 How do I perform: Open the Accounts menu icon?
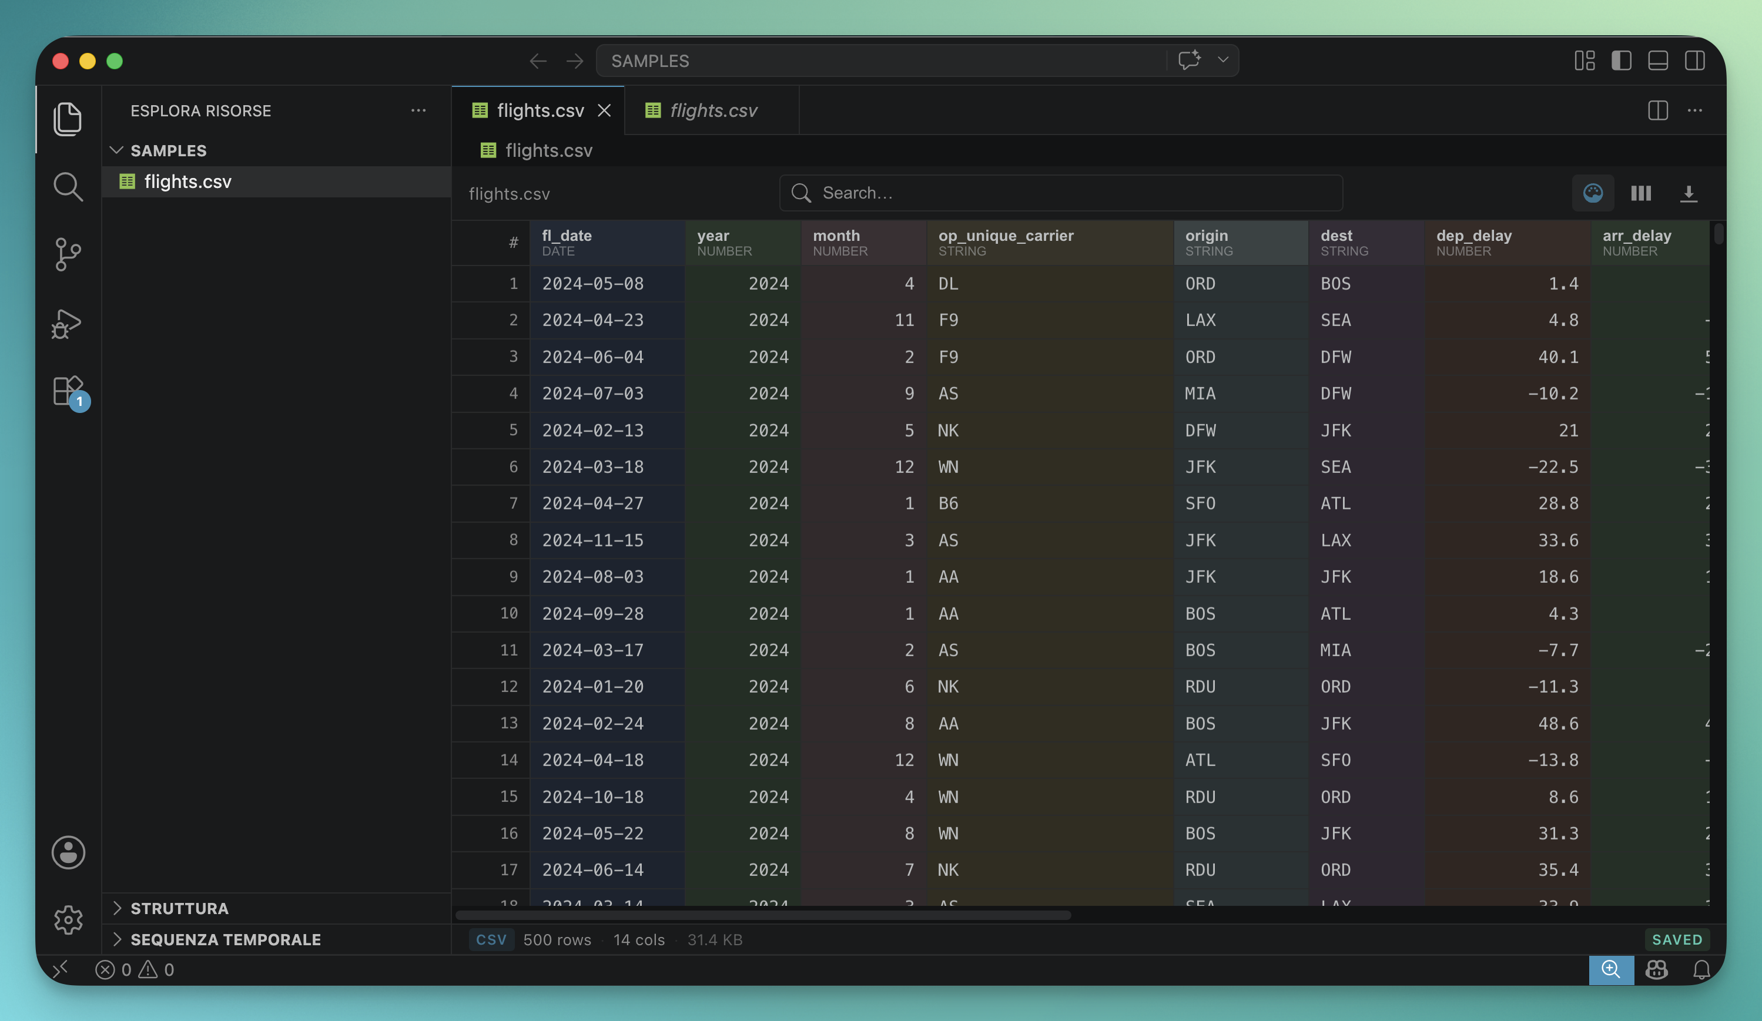tap(68, 852)
